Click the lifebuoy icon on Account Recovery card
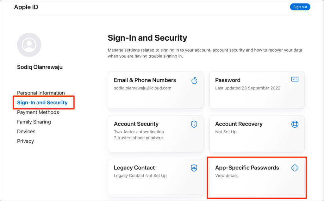This screenshot has height=201, width=324. coord(295,124)
